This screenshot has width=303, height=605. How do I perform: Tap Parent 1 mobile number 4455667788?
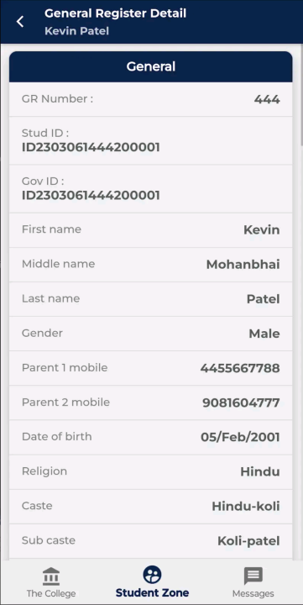[240, 369]
